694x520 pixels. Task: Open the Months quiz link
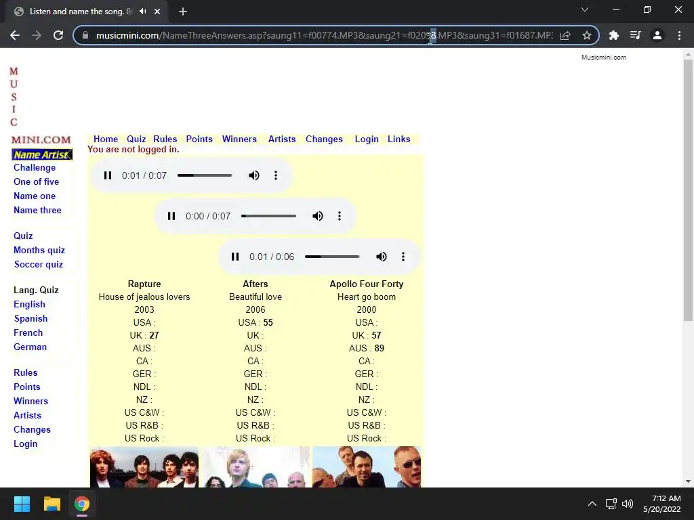tap(39, 251)
